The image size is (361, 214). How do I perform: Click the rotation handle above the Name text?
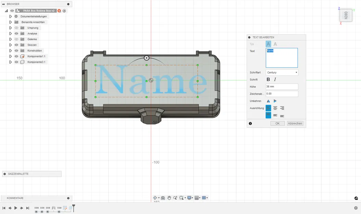pos(147,58)
